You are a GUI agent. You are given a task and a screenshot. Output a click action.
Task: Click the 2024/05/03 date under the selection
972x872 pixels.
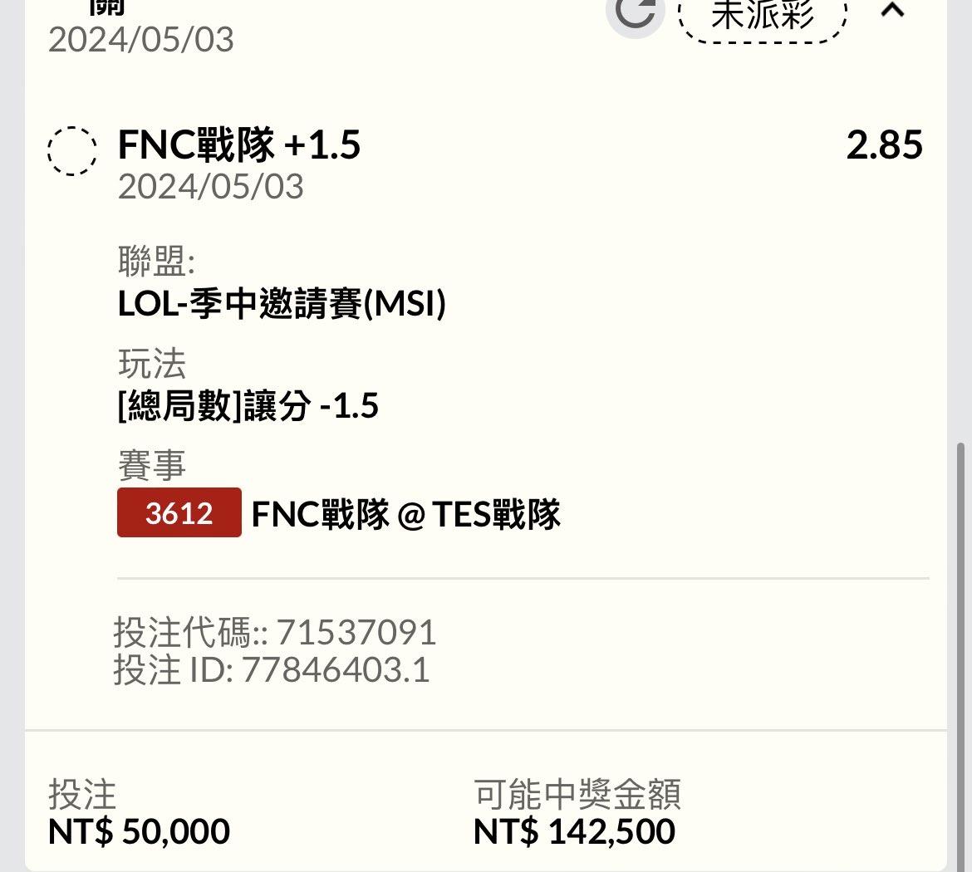[210, 186]
